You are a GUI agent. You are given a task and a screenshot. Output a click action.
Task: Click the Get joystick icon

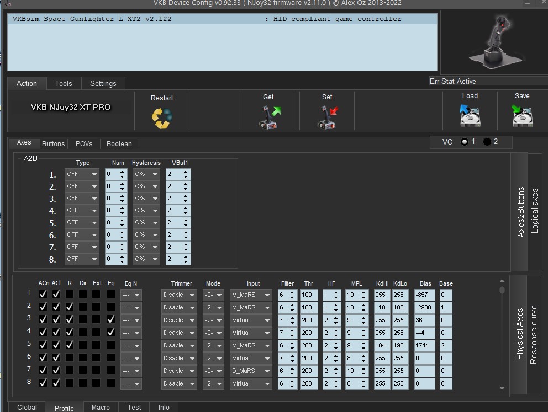pos(270,117)
